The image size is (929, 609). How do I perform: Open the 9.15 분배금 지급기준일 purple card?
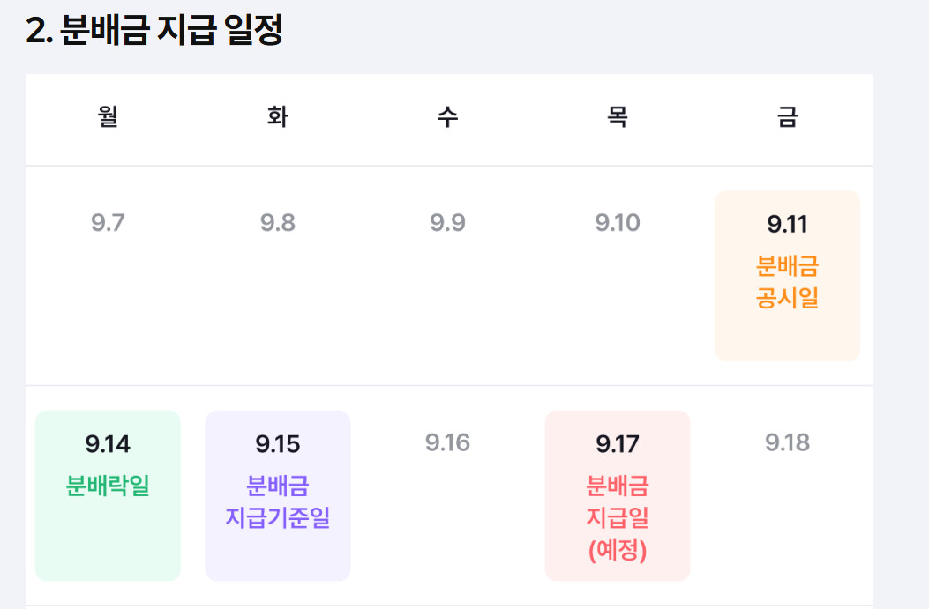tap(278, 495)
